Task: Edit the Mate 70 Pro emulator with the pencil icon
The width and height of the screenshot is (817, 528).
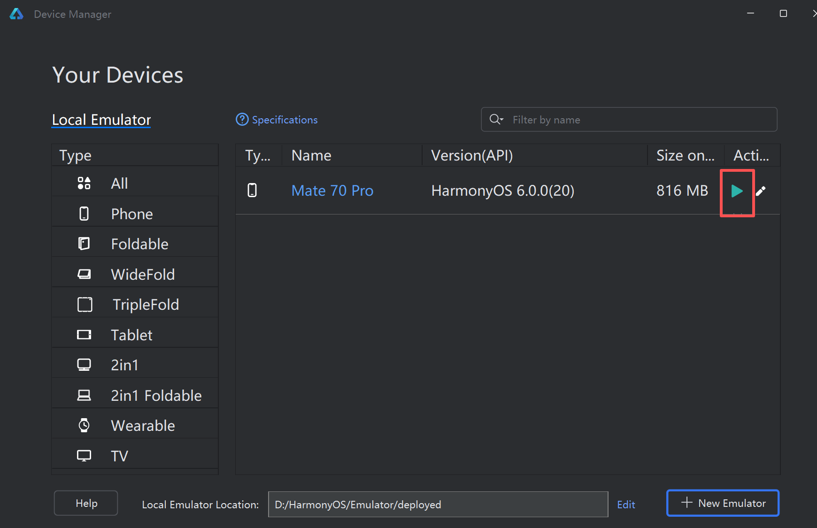Action: 761,191
